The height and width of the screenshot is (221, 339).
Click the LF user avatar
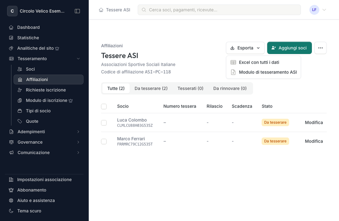click(x=314, y=10)
